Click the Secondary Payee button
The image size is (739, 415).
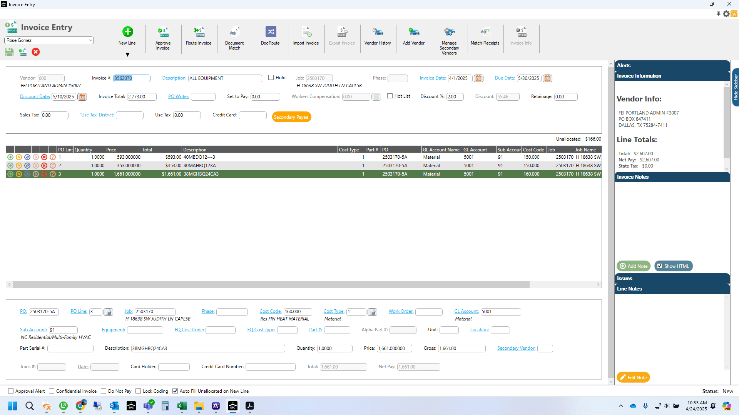coord(291,117)
